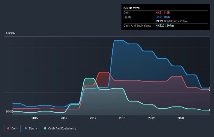Click the 2015 x-axis label
The width and height of the screenshot is (214, 137).
[x=35, y=118]
